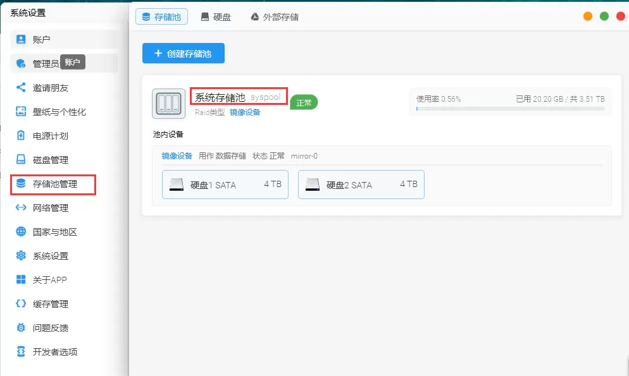
Task: Click the 存储池管理 database icon
Action: point(21,183)
